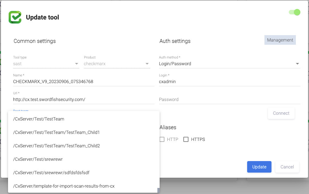Expand the Auth method dropdown
309x194 pixels.
coord(230,64)
